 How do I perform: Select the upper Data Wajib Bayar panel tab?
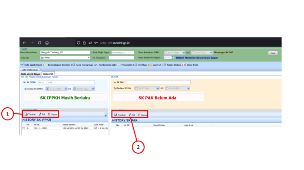click(x=30, y=70)
